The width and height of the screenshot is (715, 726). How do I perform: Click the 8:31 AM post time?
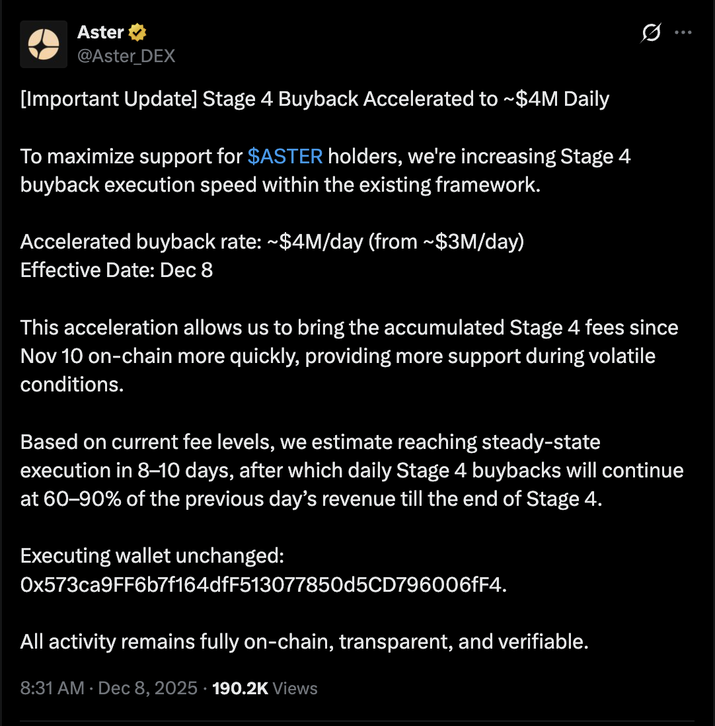52,688
